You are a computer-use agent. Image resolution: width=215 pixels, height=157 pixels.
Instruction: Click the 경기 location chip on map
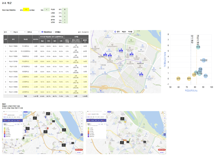[x=118, y=32]
